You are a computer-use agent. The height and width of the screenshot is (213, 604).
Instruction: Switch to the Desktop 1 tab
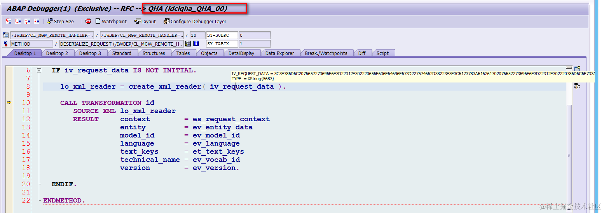24,53
